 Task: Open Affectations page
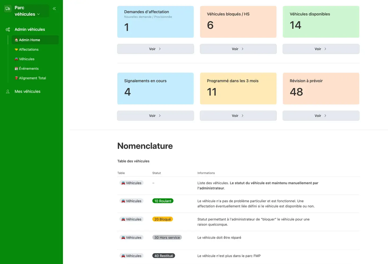[x=29, y=50]
